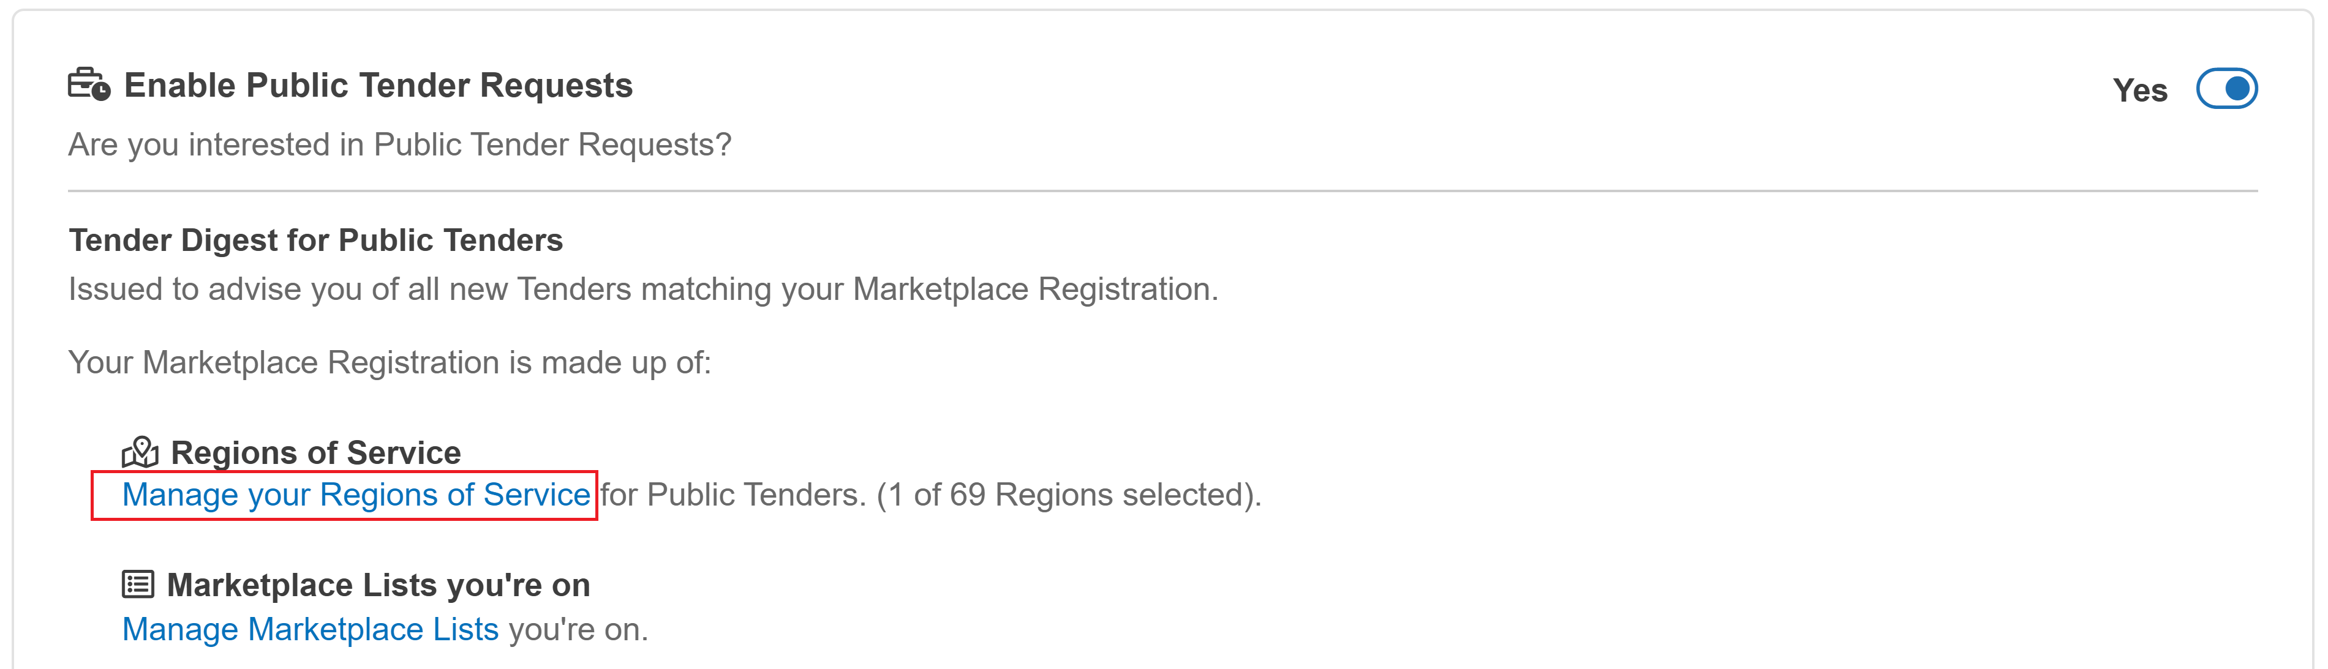Click the tender briefcase icon beside the heading
The height and width of the screenshot is (669, 2328).
(88, 84)
